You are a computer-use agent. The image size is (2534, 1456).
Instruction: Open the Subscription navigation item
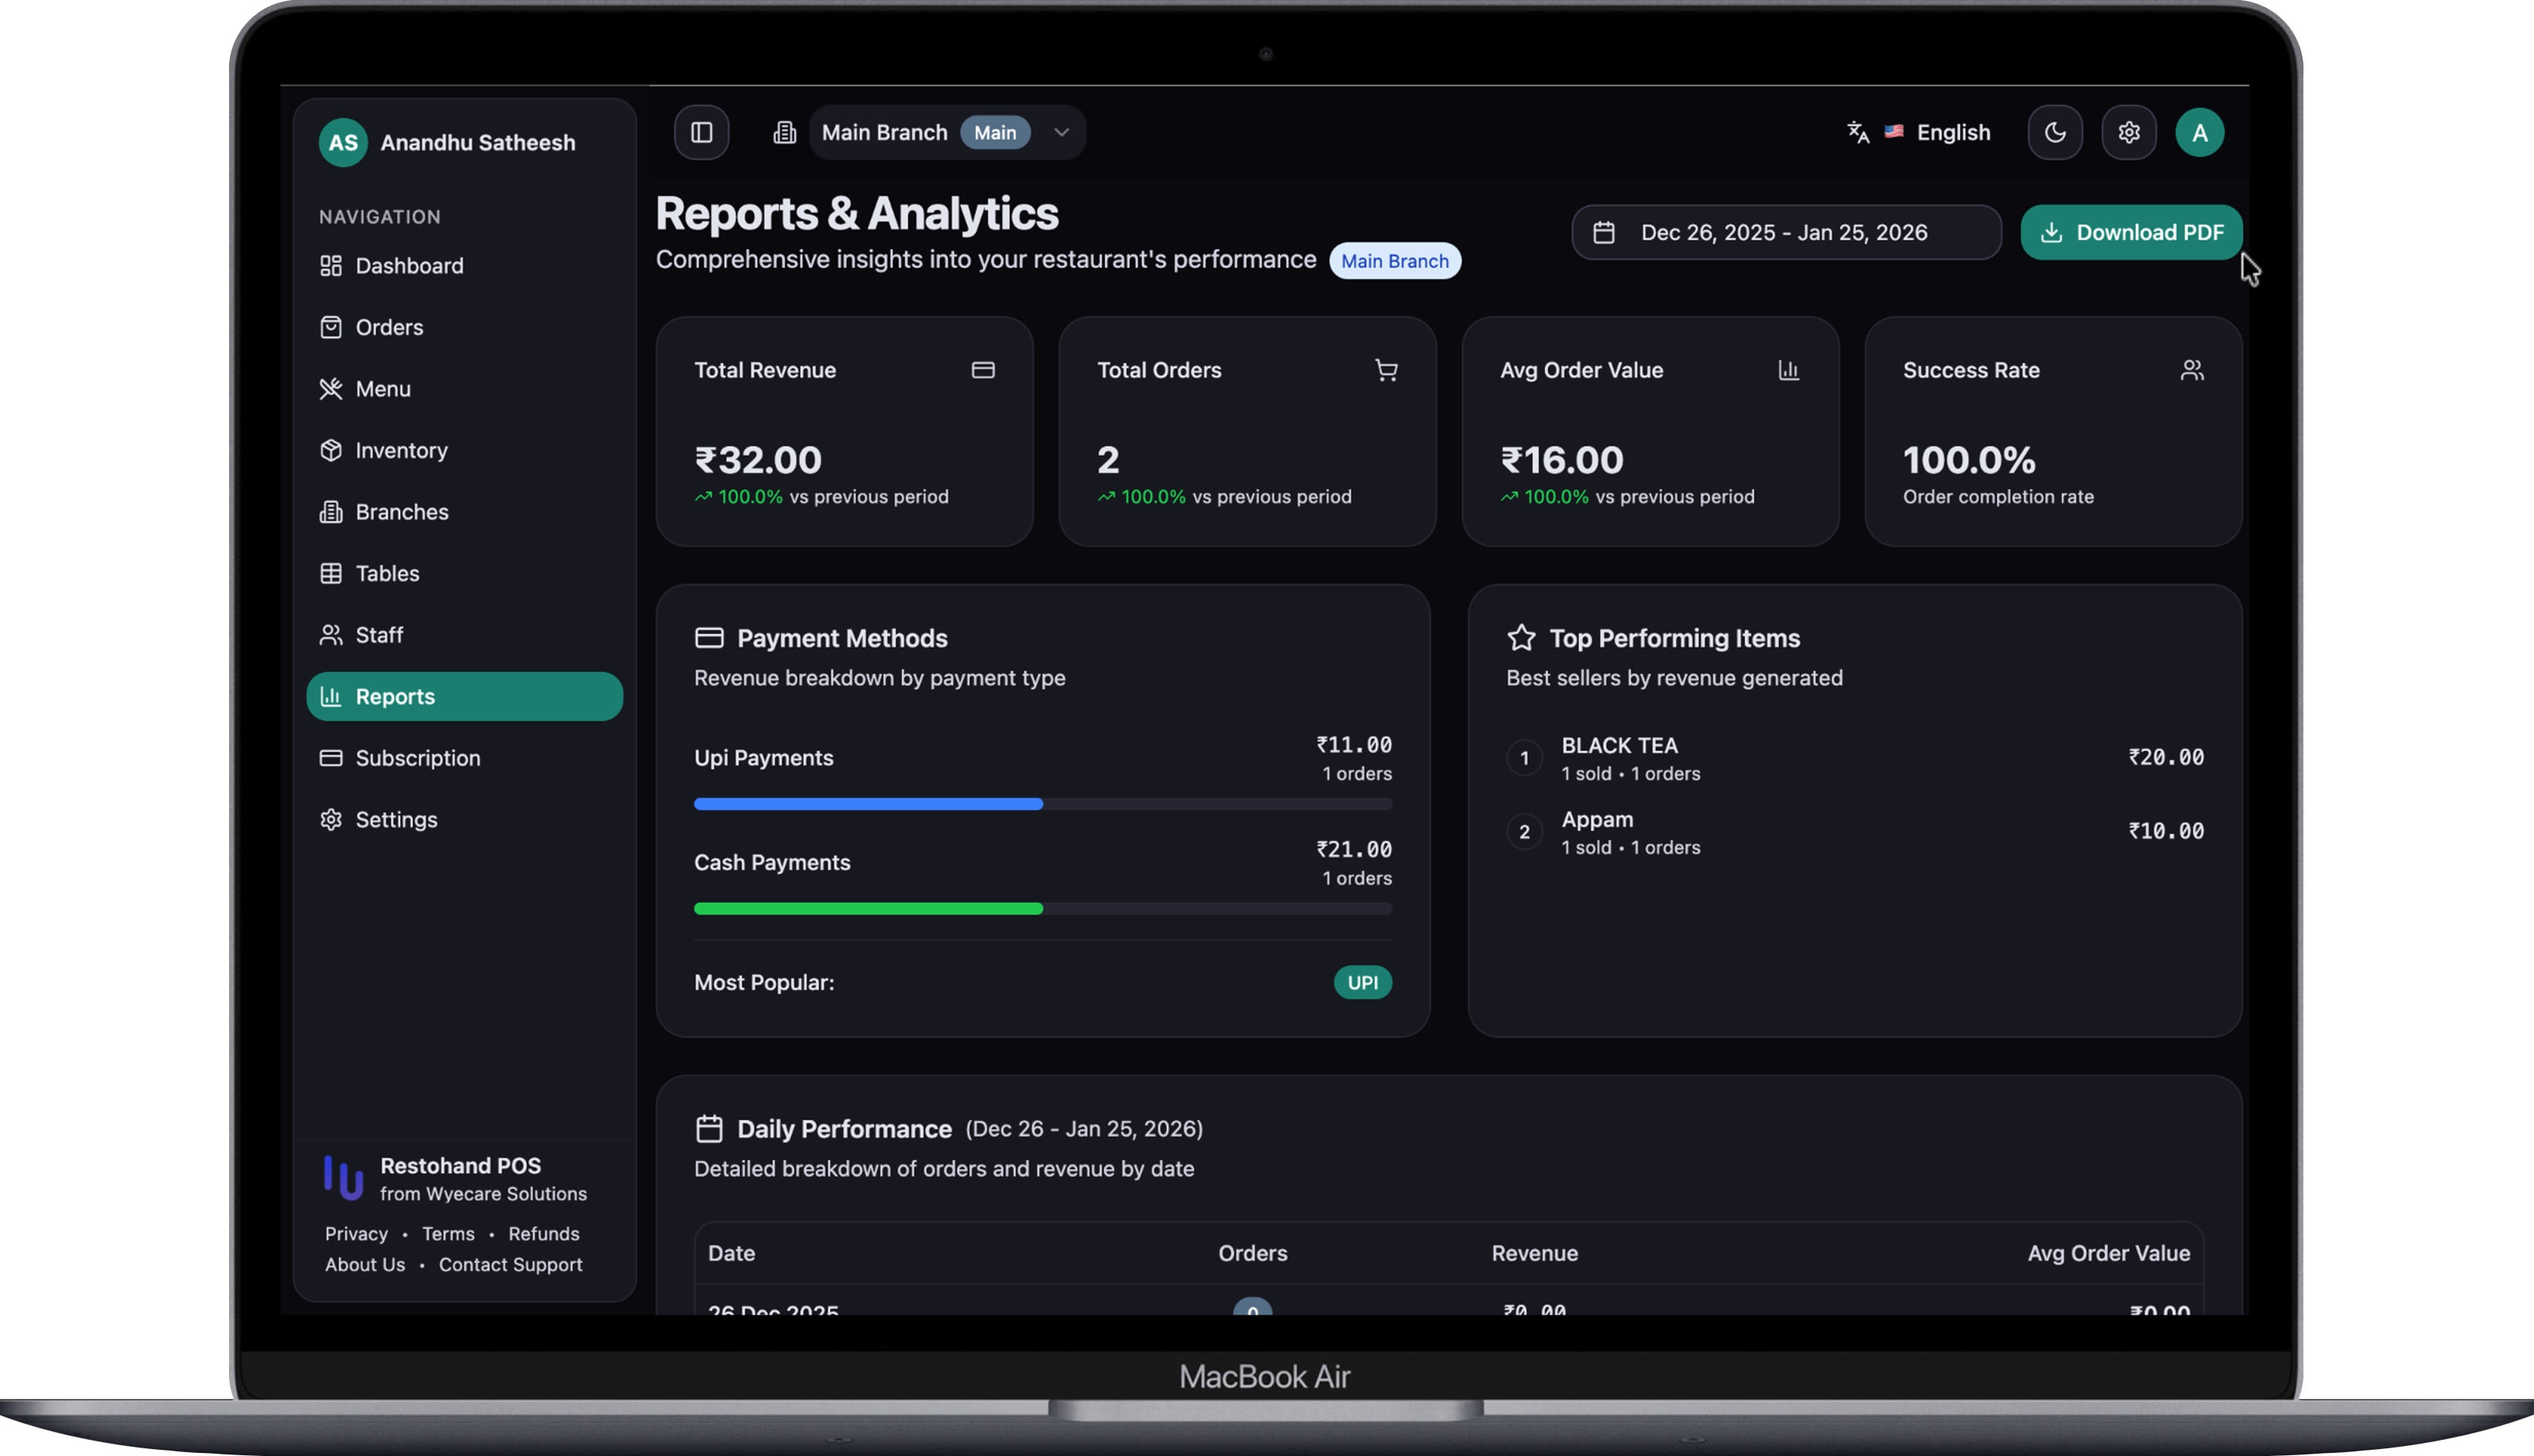pyautogui.click(x=417, y=758)
